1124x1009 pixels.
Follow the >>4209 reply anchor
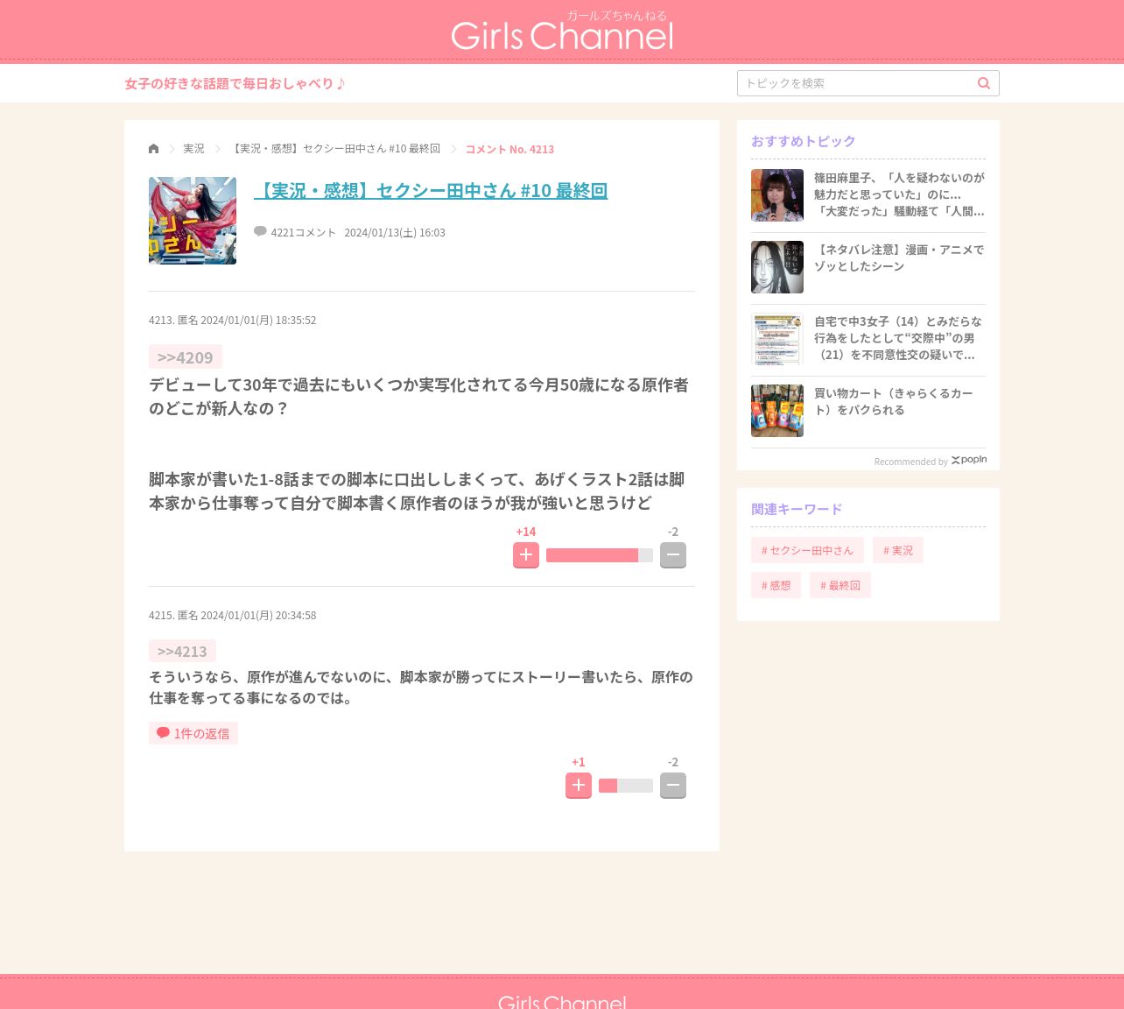click(186, 357)
